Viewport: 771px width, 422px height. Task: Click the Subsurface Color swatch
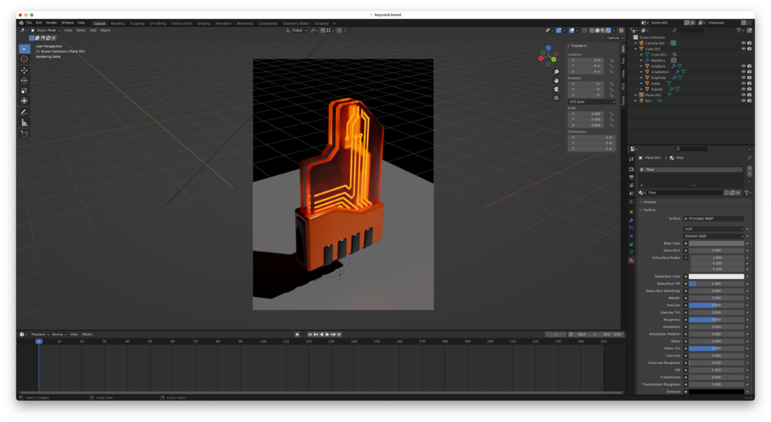point(716,277)
